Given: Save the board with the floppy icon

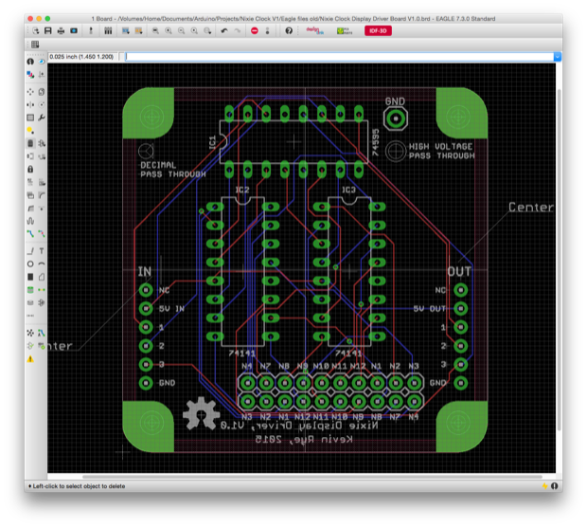Looking at the screenshot, I should point(48,30).
